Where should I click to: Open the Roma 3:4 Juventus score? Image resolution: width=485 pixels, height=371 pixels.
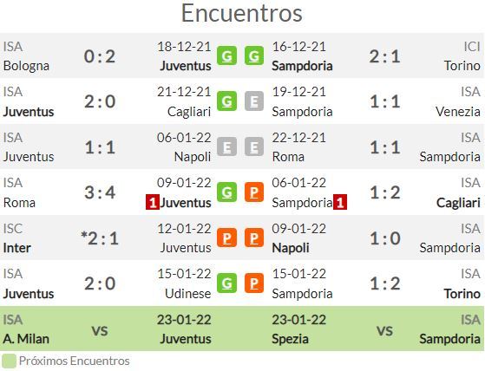100,192
